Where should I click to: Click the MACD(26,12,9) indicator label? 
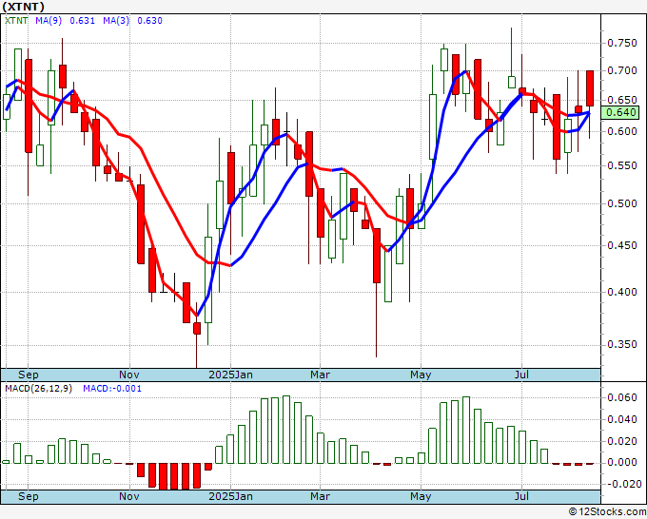click(38, 389)
